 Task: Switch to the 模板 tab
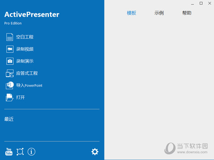point(131,13)
